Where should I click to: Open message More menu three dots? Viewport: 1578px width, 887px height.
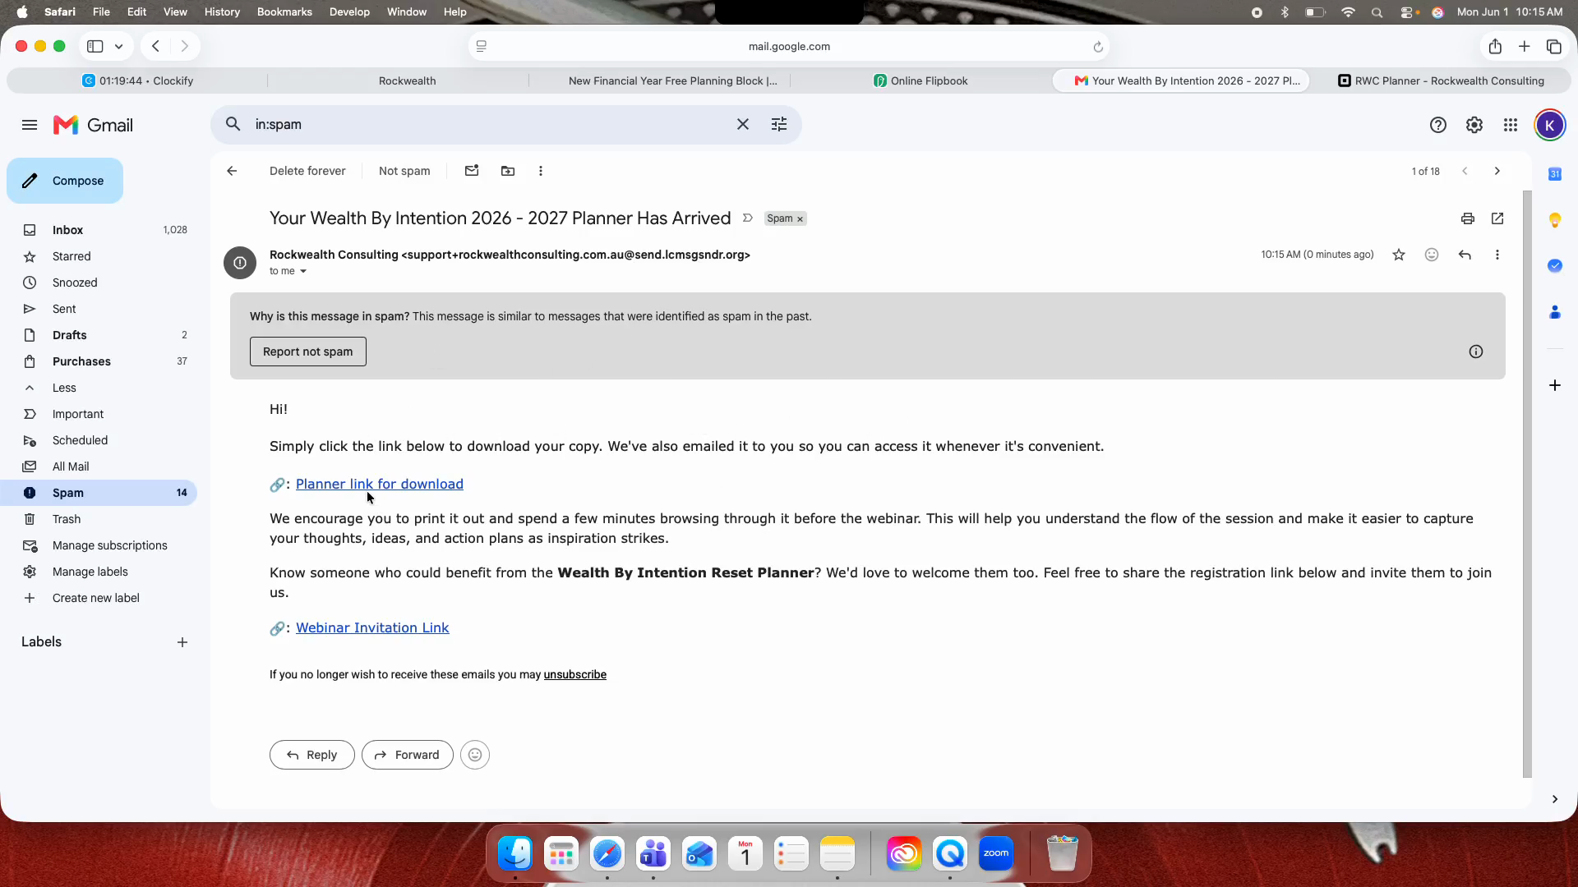(x=1497, y=255)
